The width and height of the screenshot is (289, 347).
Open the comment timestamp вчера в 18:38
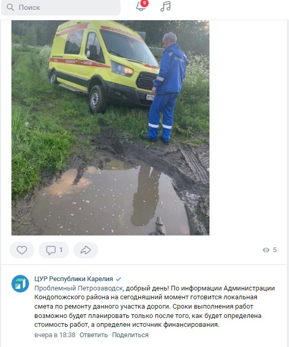(x=55, y=335)
